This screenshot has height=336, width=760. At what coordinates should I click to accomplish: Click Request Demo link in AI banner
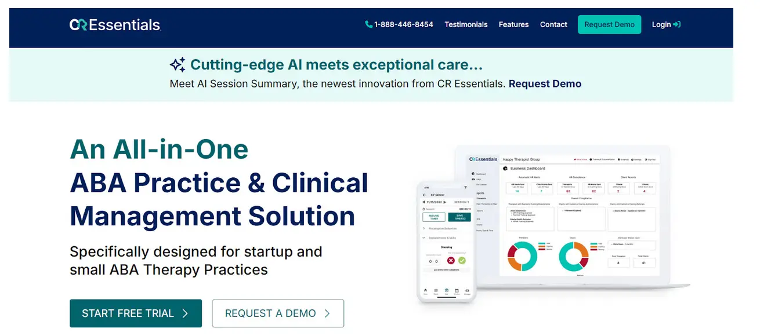coord(545,83)
